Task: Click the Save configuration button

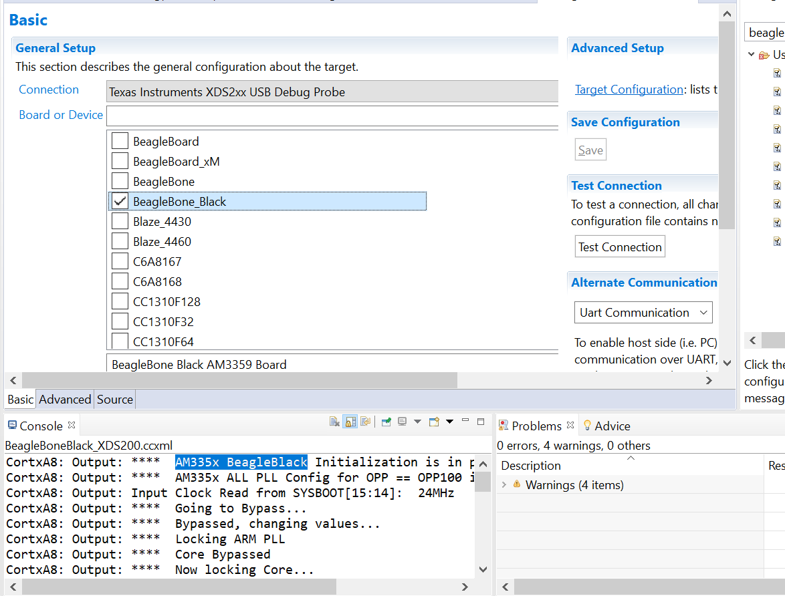Action: point(590,150)
